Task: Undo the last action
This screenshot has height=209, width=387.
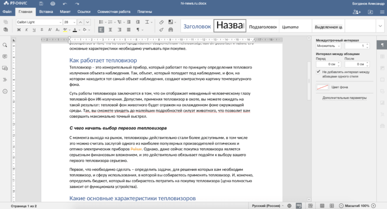Action: coord(65,4)
